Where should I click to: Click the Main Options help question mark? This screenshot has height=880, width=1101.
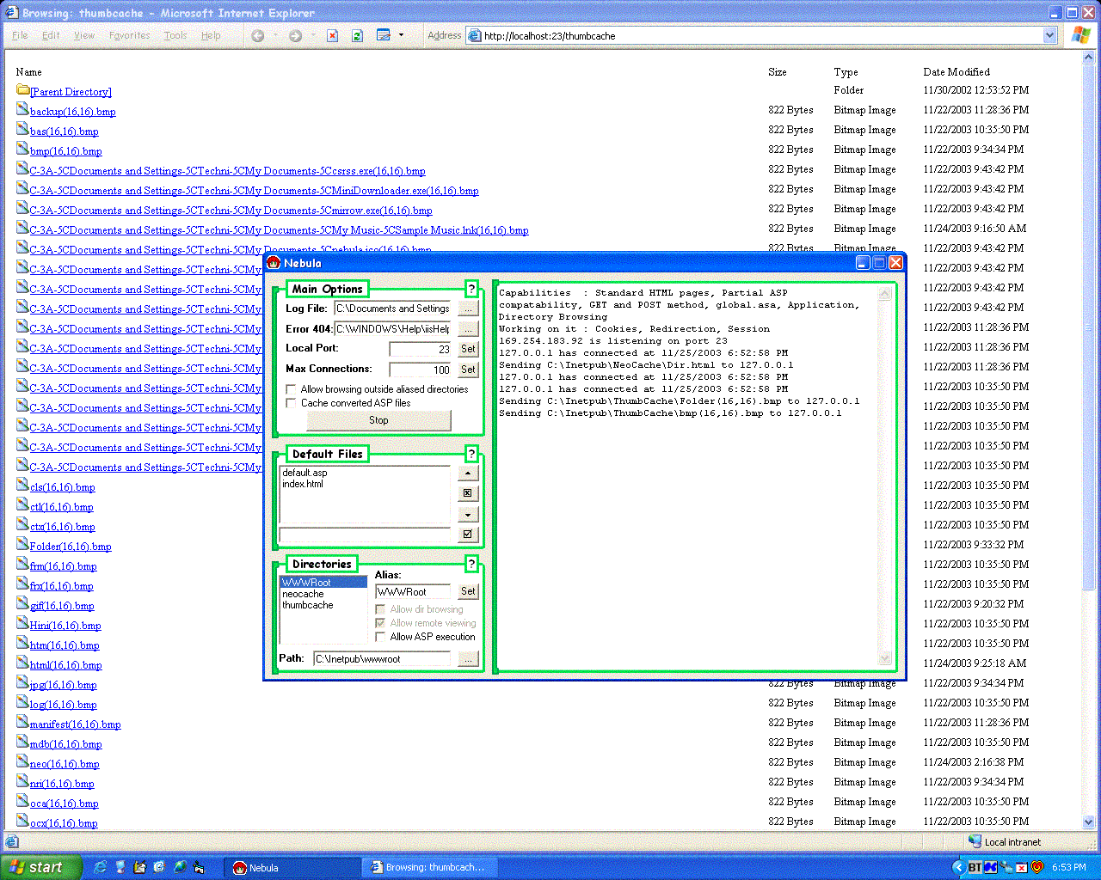471,289
